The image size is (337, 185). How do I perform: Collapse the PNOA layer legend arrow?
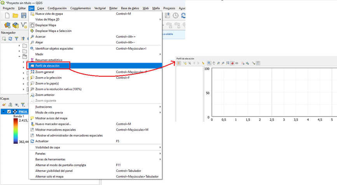click(3, 112)
